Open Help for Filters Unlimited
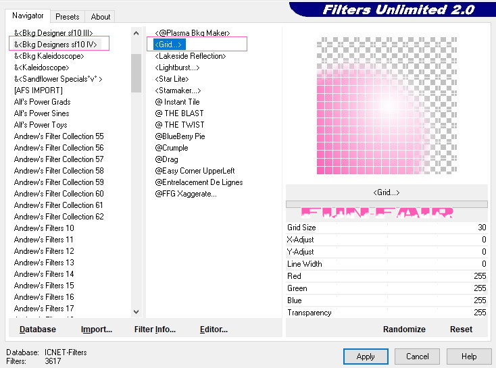 [x=468, y=356]
